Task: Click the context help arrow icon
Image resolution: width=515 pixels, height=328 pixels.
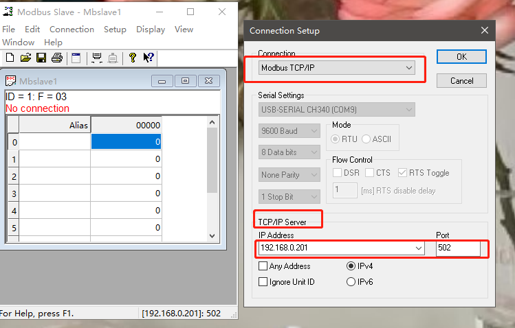Action: pyautogui.click(x=149, y=58)
